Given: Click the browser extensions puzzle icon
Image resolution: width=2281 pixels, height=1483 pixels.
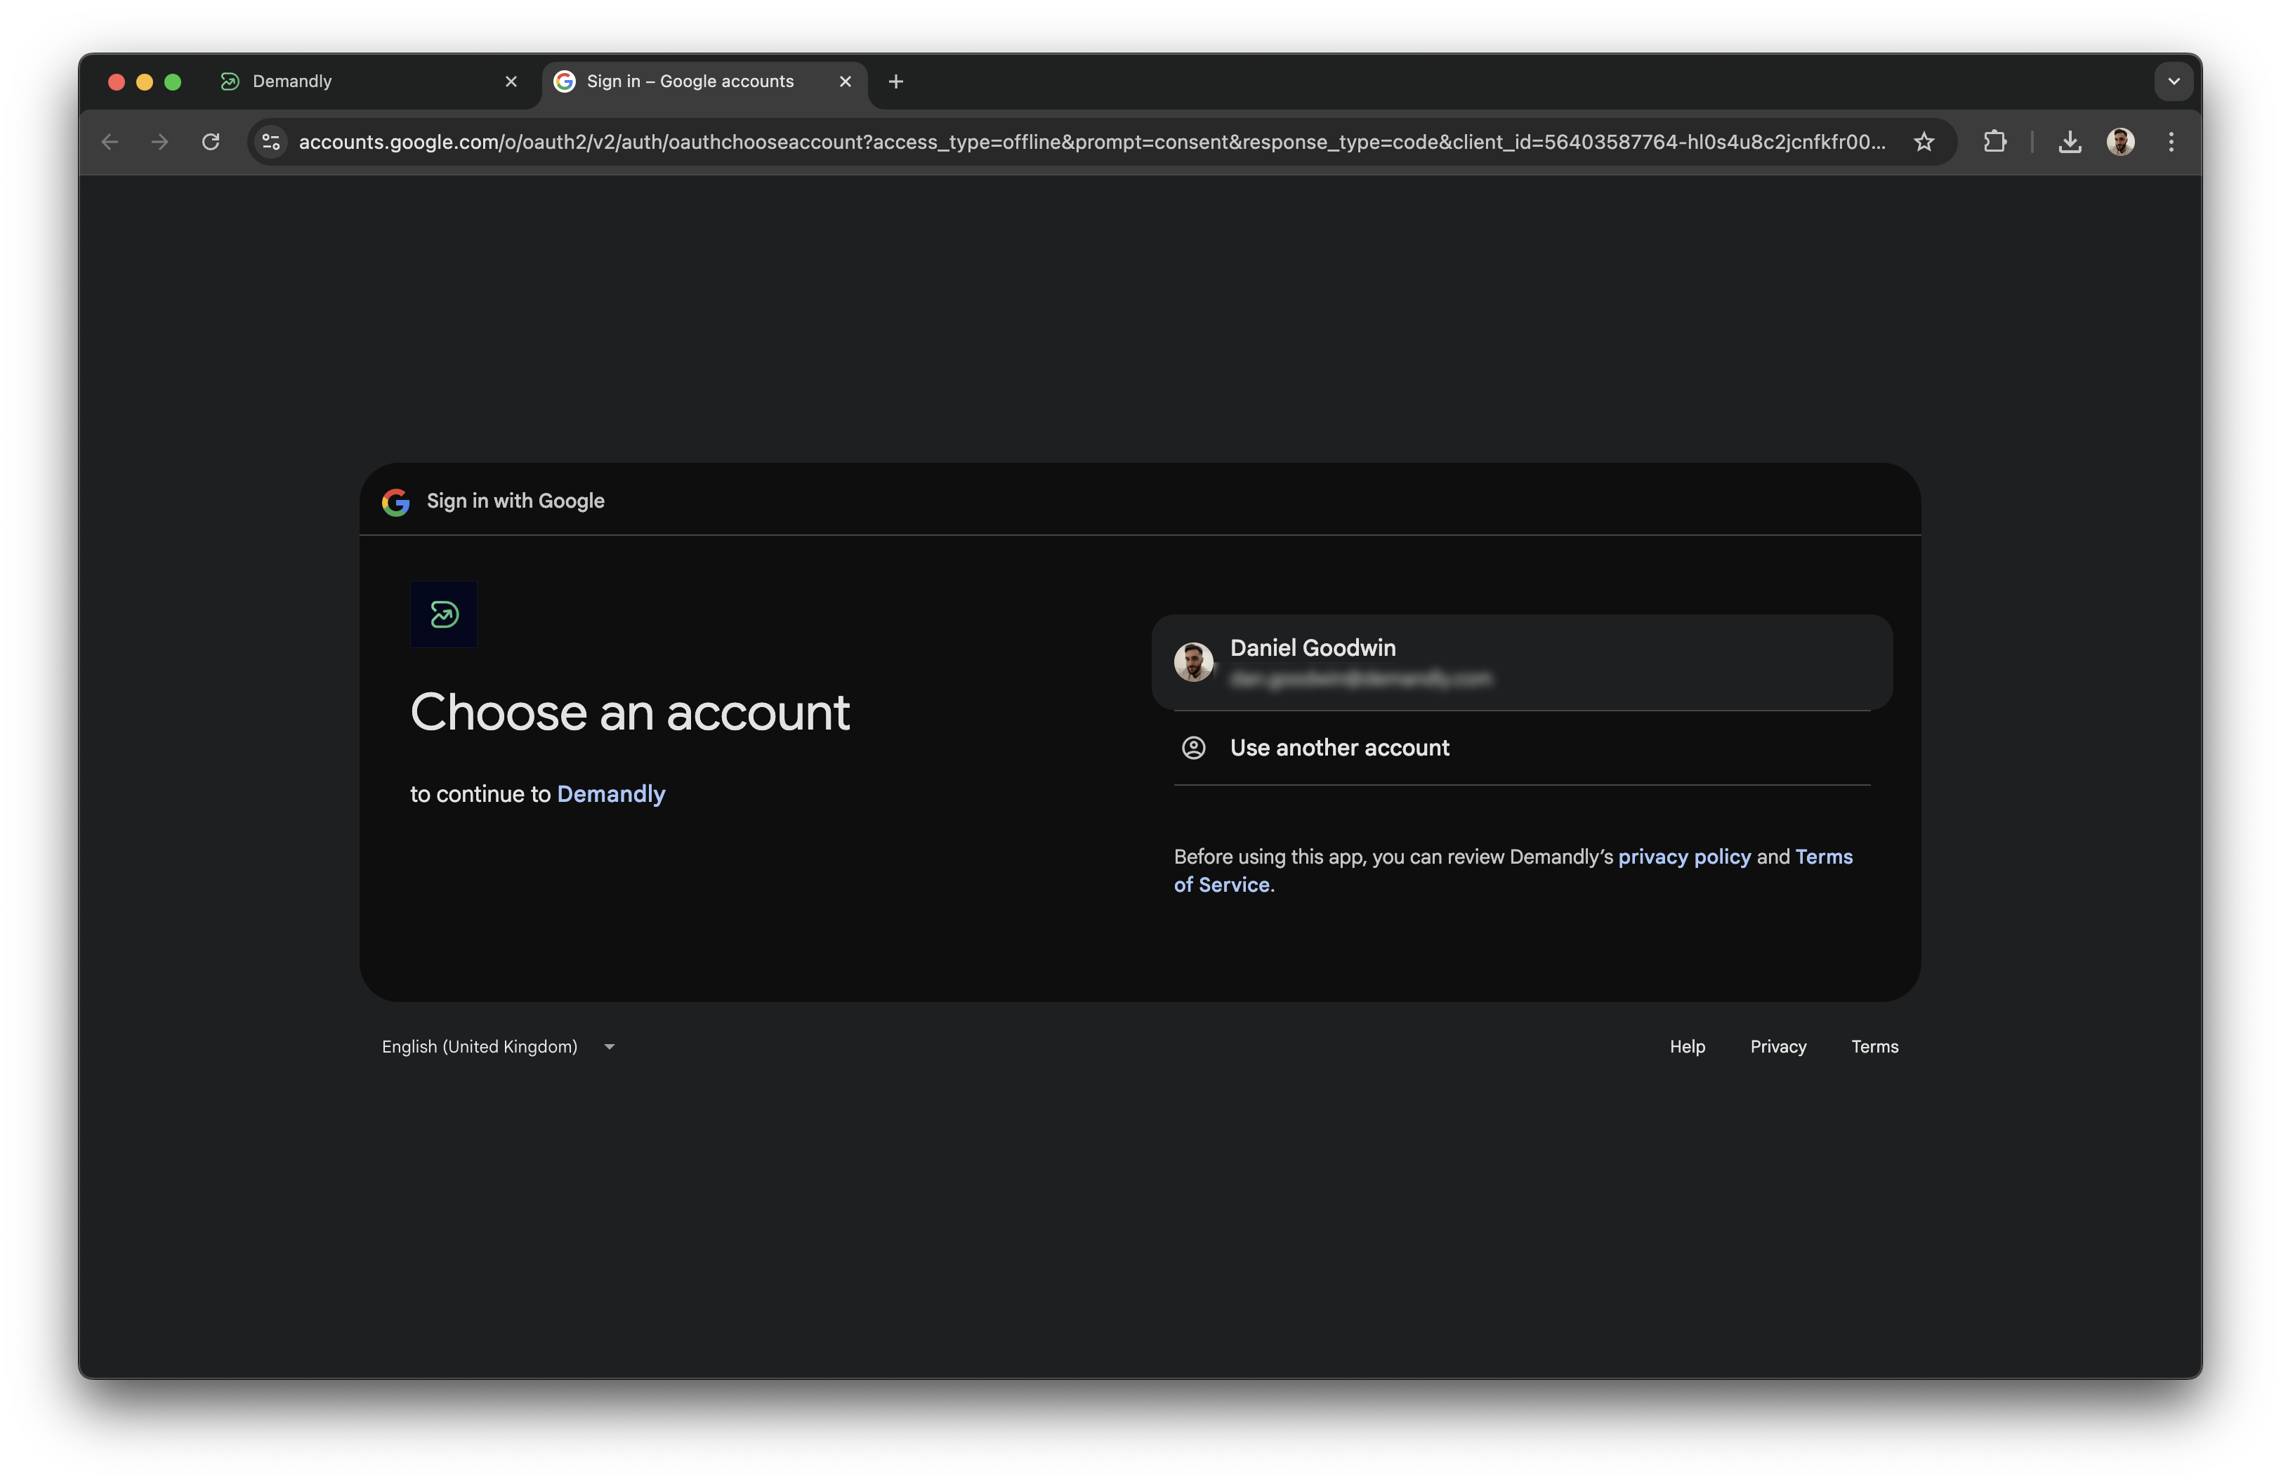Looking at the screenshot, I should (1995, 142).
